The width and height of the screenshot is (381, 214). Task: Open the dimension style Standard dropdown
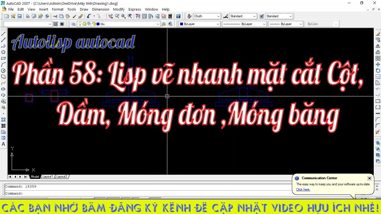254,16
